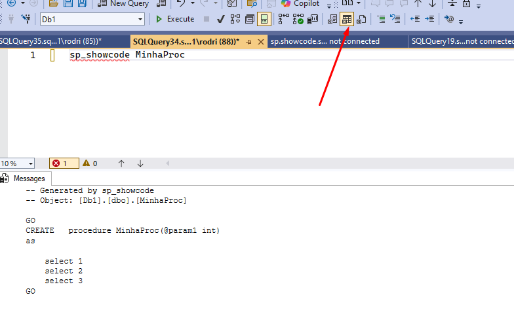The width and height of the screenshot is (514, 312).
Task: Click the '-- Object: [Db1].[dbo].[MinhaProc]' line
Action: click(x=106, y=200)
